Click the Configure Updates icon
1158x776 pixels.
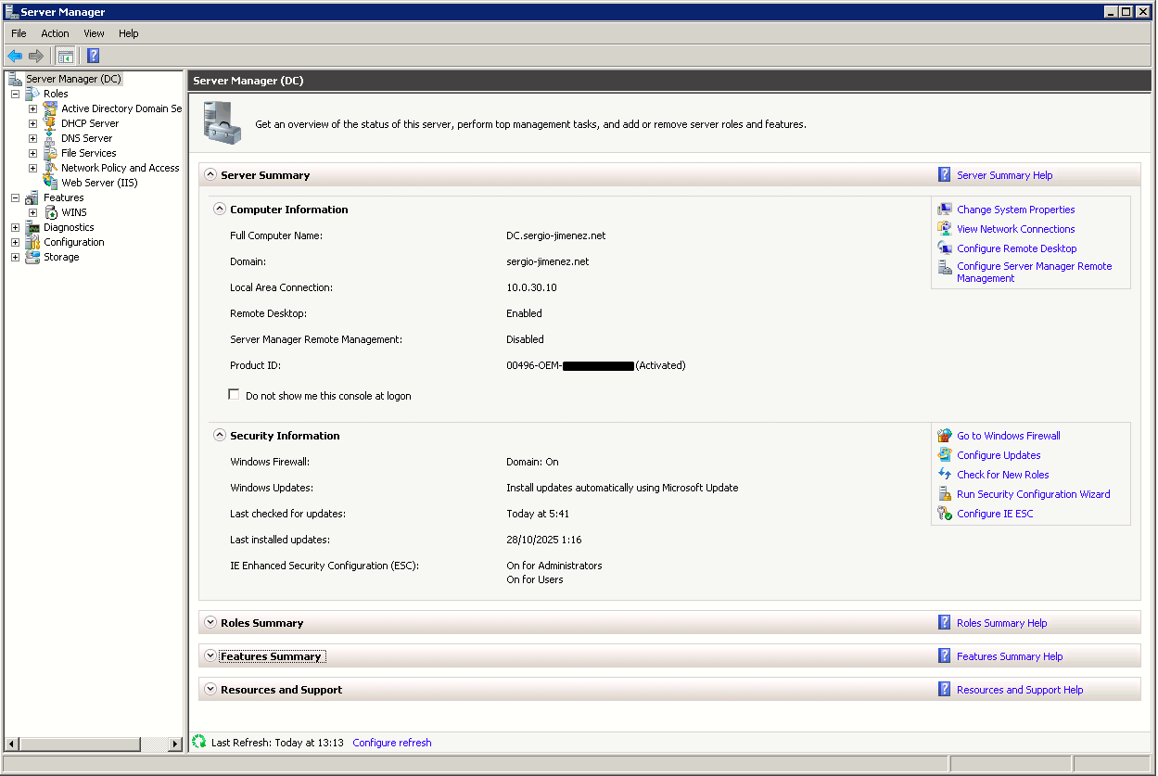pyautogui.click(x=945, y=455)
